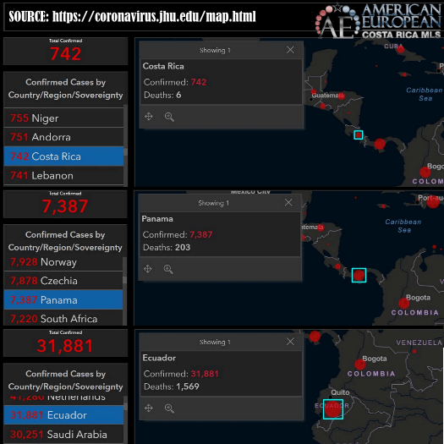444x444 pixels.
Task: Click Costa Rica list scrollbar thumb
Action: click(125, 151)
